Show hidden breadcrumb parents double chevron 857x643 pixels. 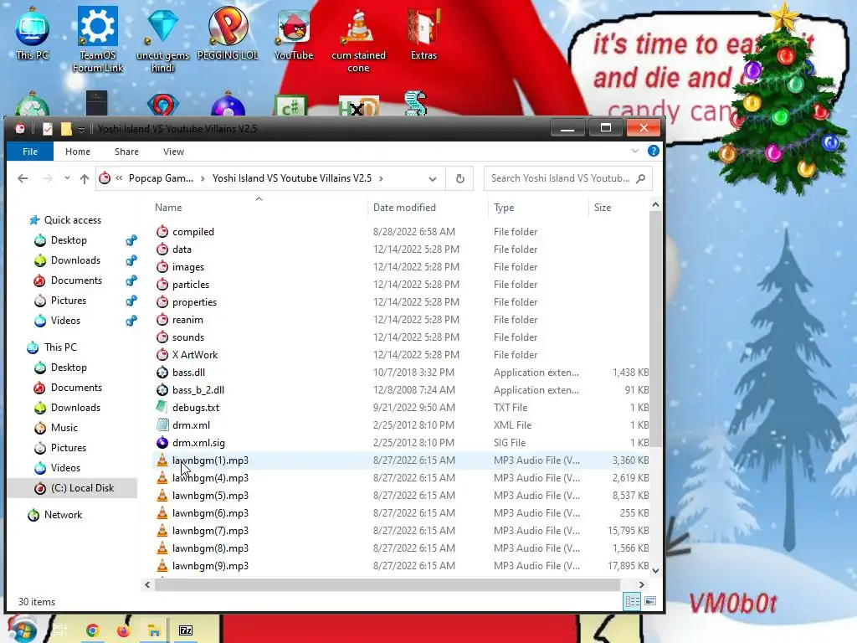[119, 178]
